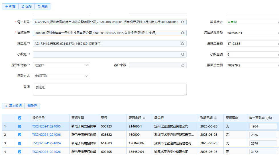Screen dimensions: 279x156
Task: Click the 票据类型 column header
Action: [x=84, y=118]
